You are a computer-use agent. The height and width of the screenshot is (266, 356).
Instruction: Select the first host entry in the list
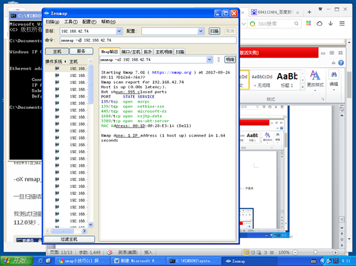(x=67, y=69)
